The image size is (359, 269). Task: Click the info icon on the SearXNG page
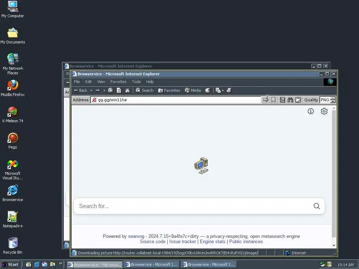(x=311, y=111)
